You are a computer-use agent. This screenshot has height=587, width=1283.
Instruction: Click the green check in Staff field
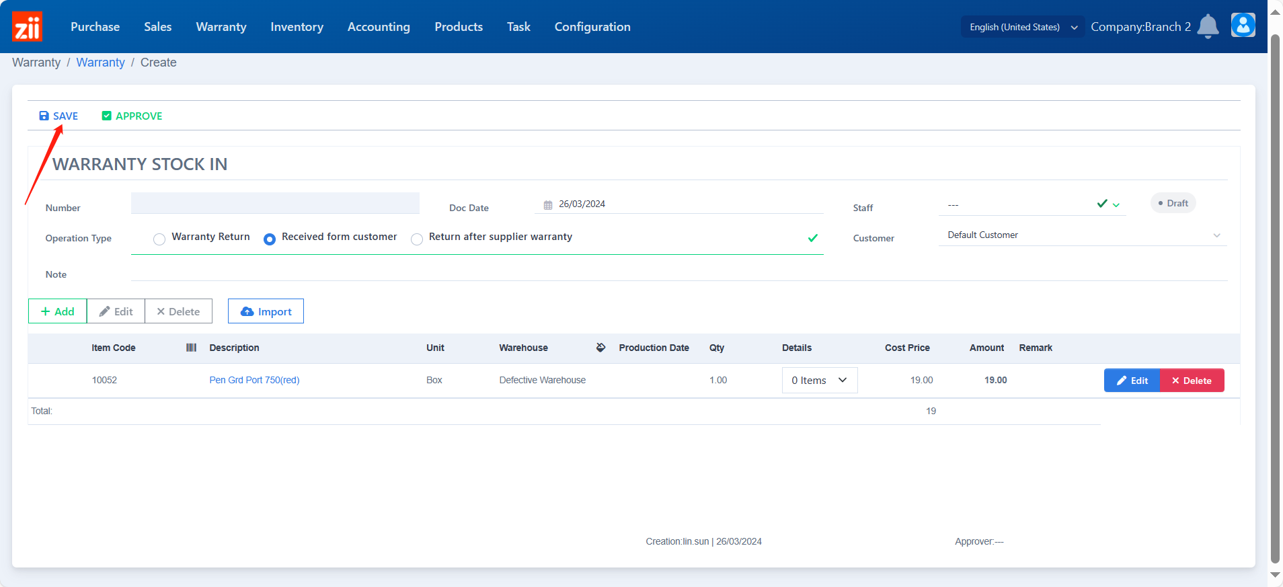[1102, 204]
